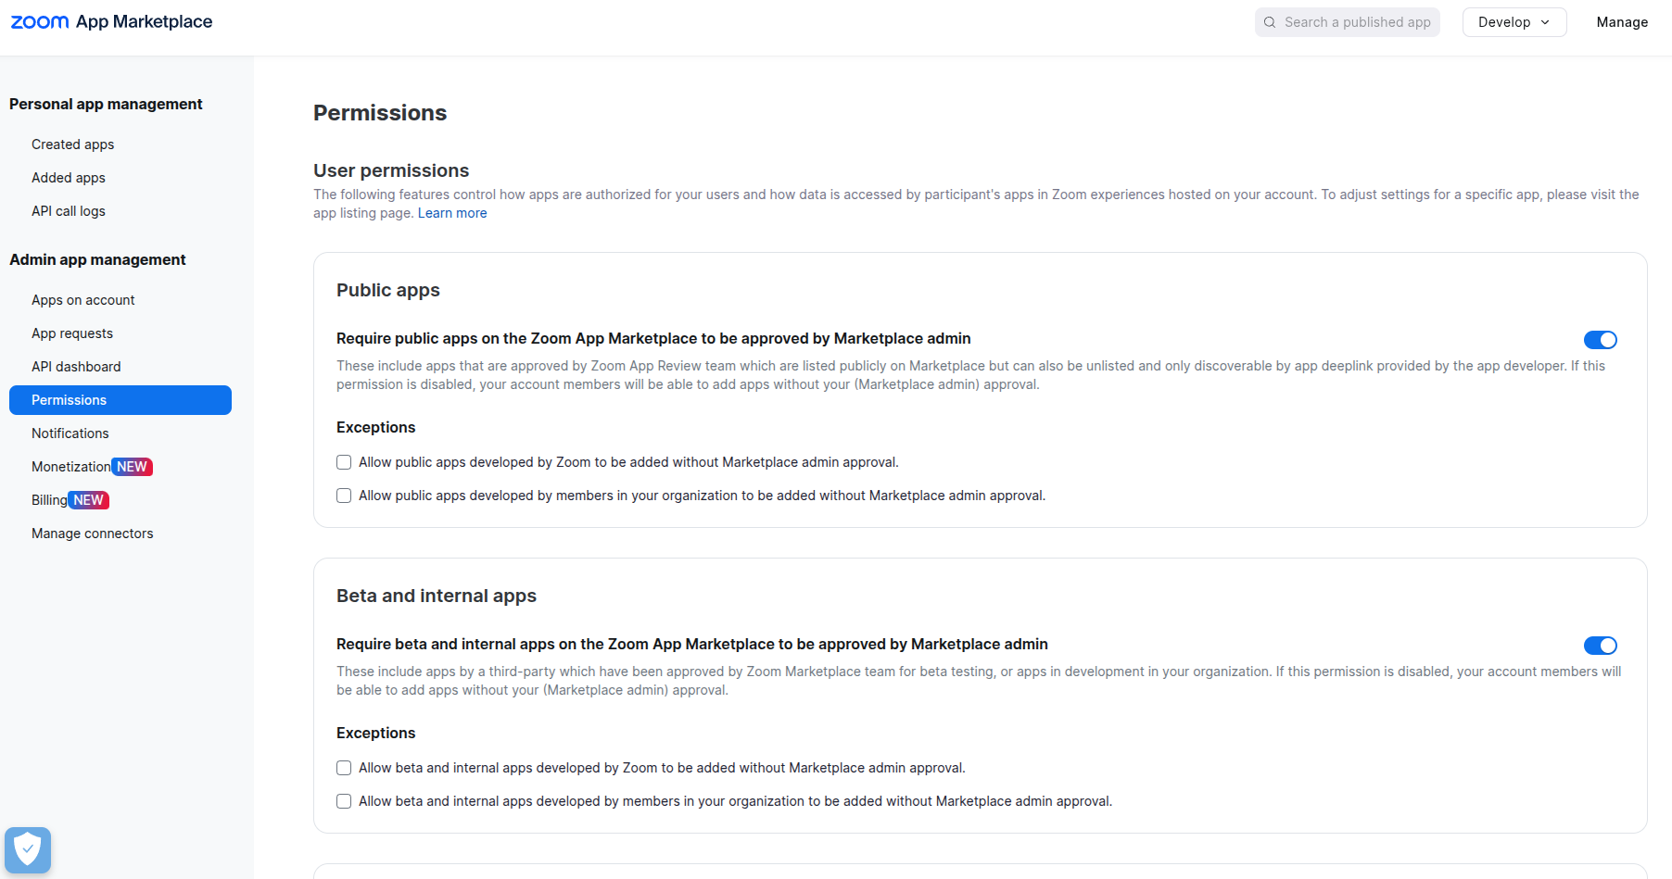Click the NEW badge next to Billing

(x=90, y=499)
